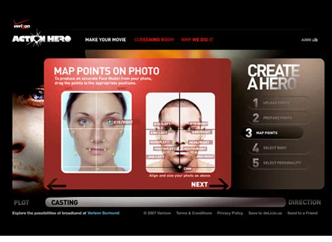Click the JAW/LEFT label on reference photo

click(156, 157)
